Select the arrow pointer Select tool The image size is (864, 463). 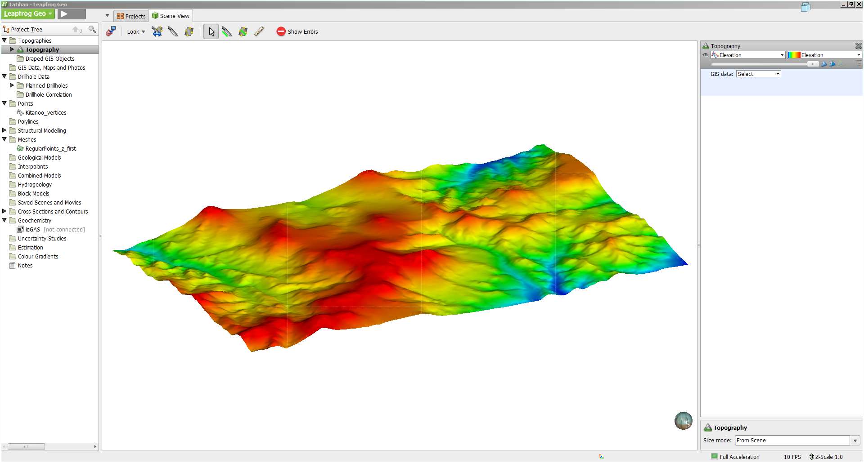point(211,32)
